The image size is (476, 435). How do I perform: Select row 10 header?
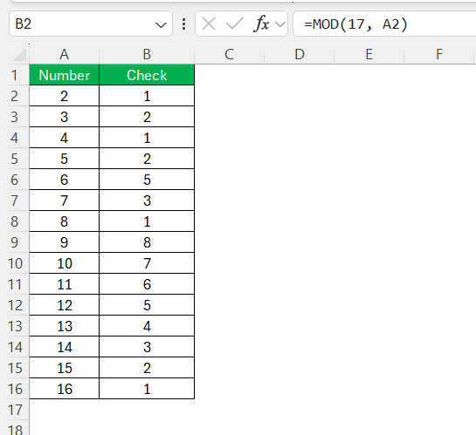pos(15,263)
